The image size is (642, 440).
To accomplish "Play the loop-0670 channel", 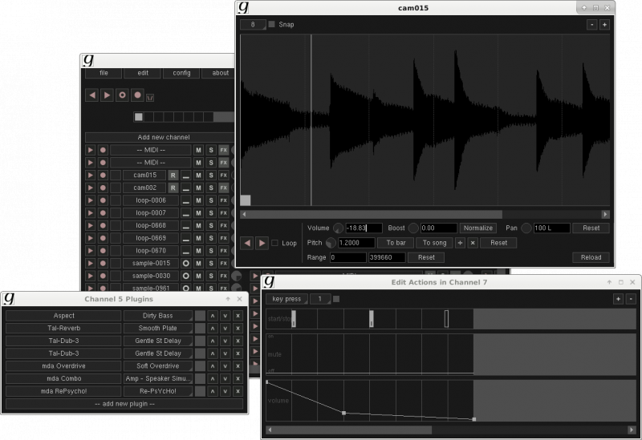I will 90,251.
